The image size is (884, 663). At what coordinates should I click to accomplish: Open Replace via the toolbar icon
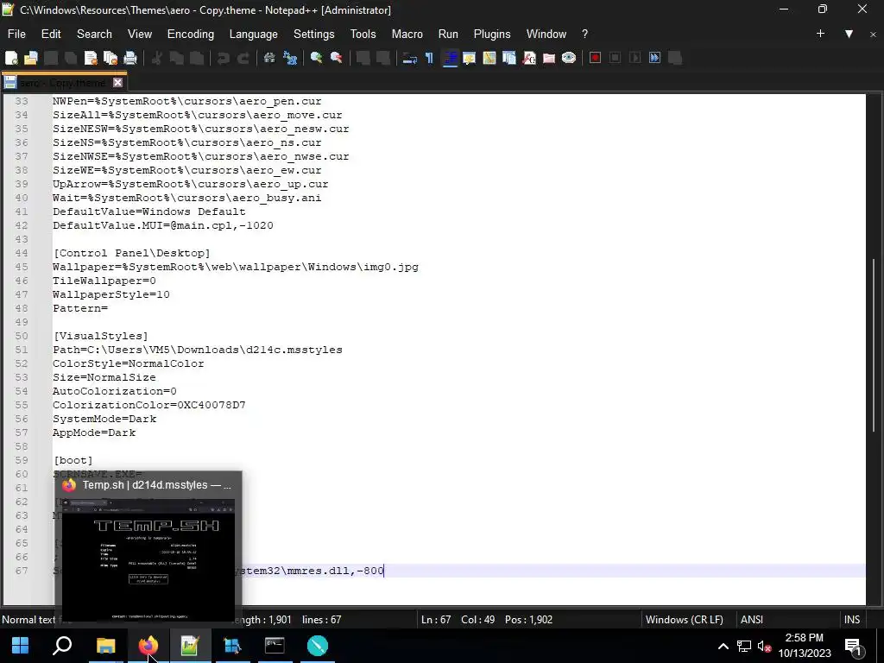click(290, 58)
